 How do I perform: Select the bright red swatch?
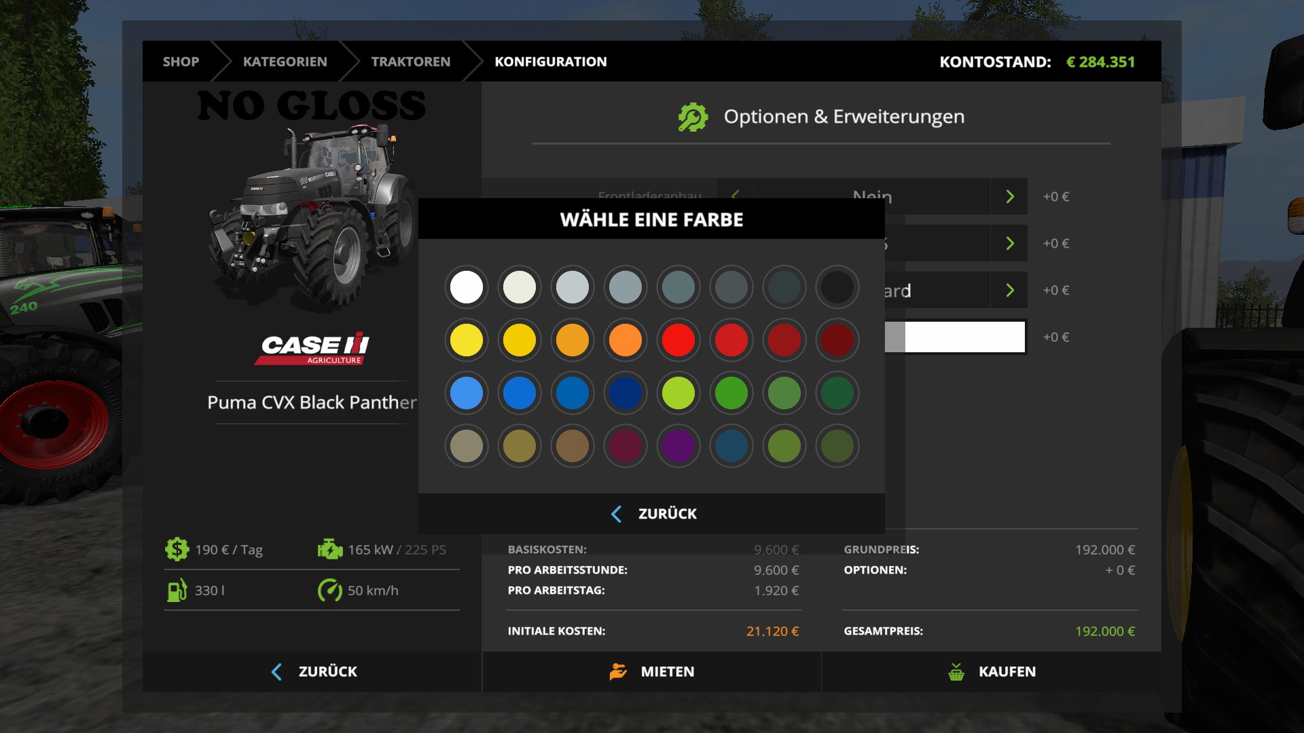(x=678, y=340)
